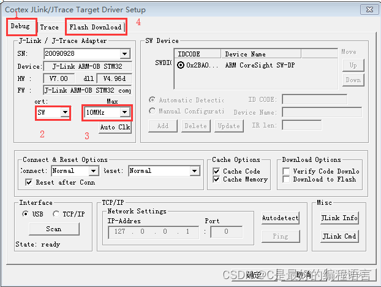Close the Target Driver Setup dialog

pyautogui.click(x=369, y=9)
